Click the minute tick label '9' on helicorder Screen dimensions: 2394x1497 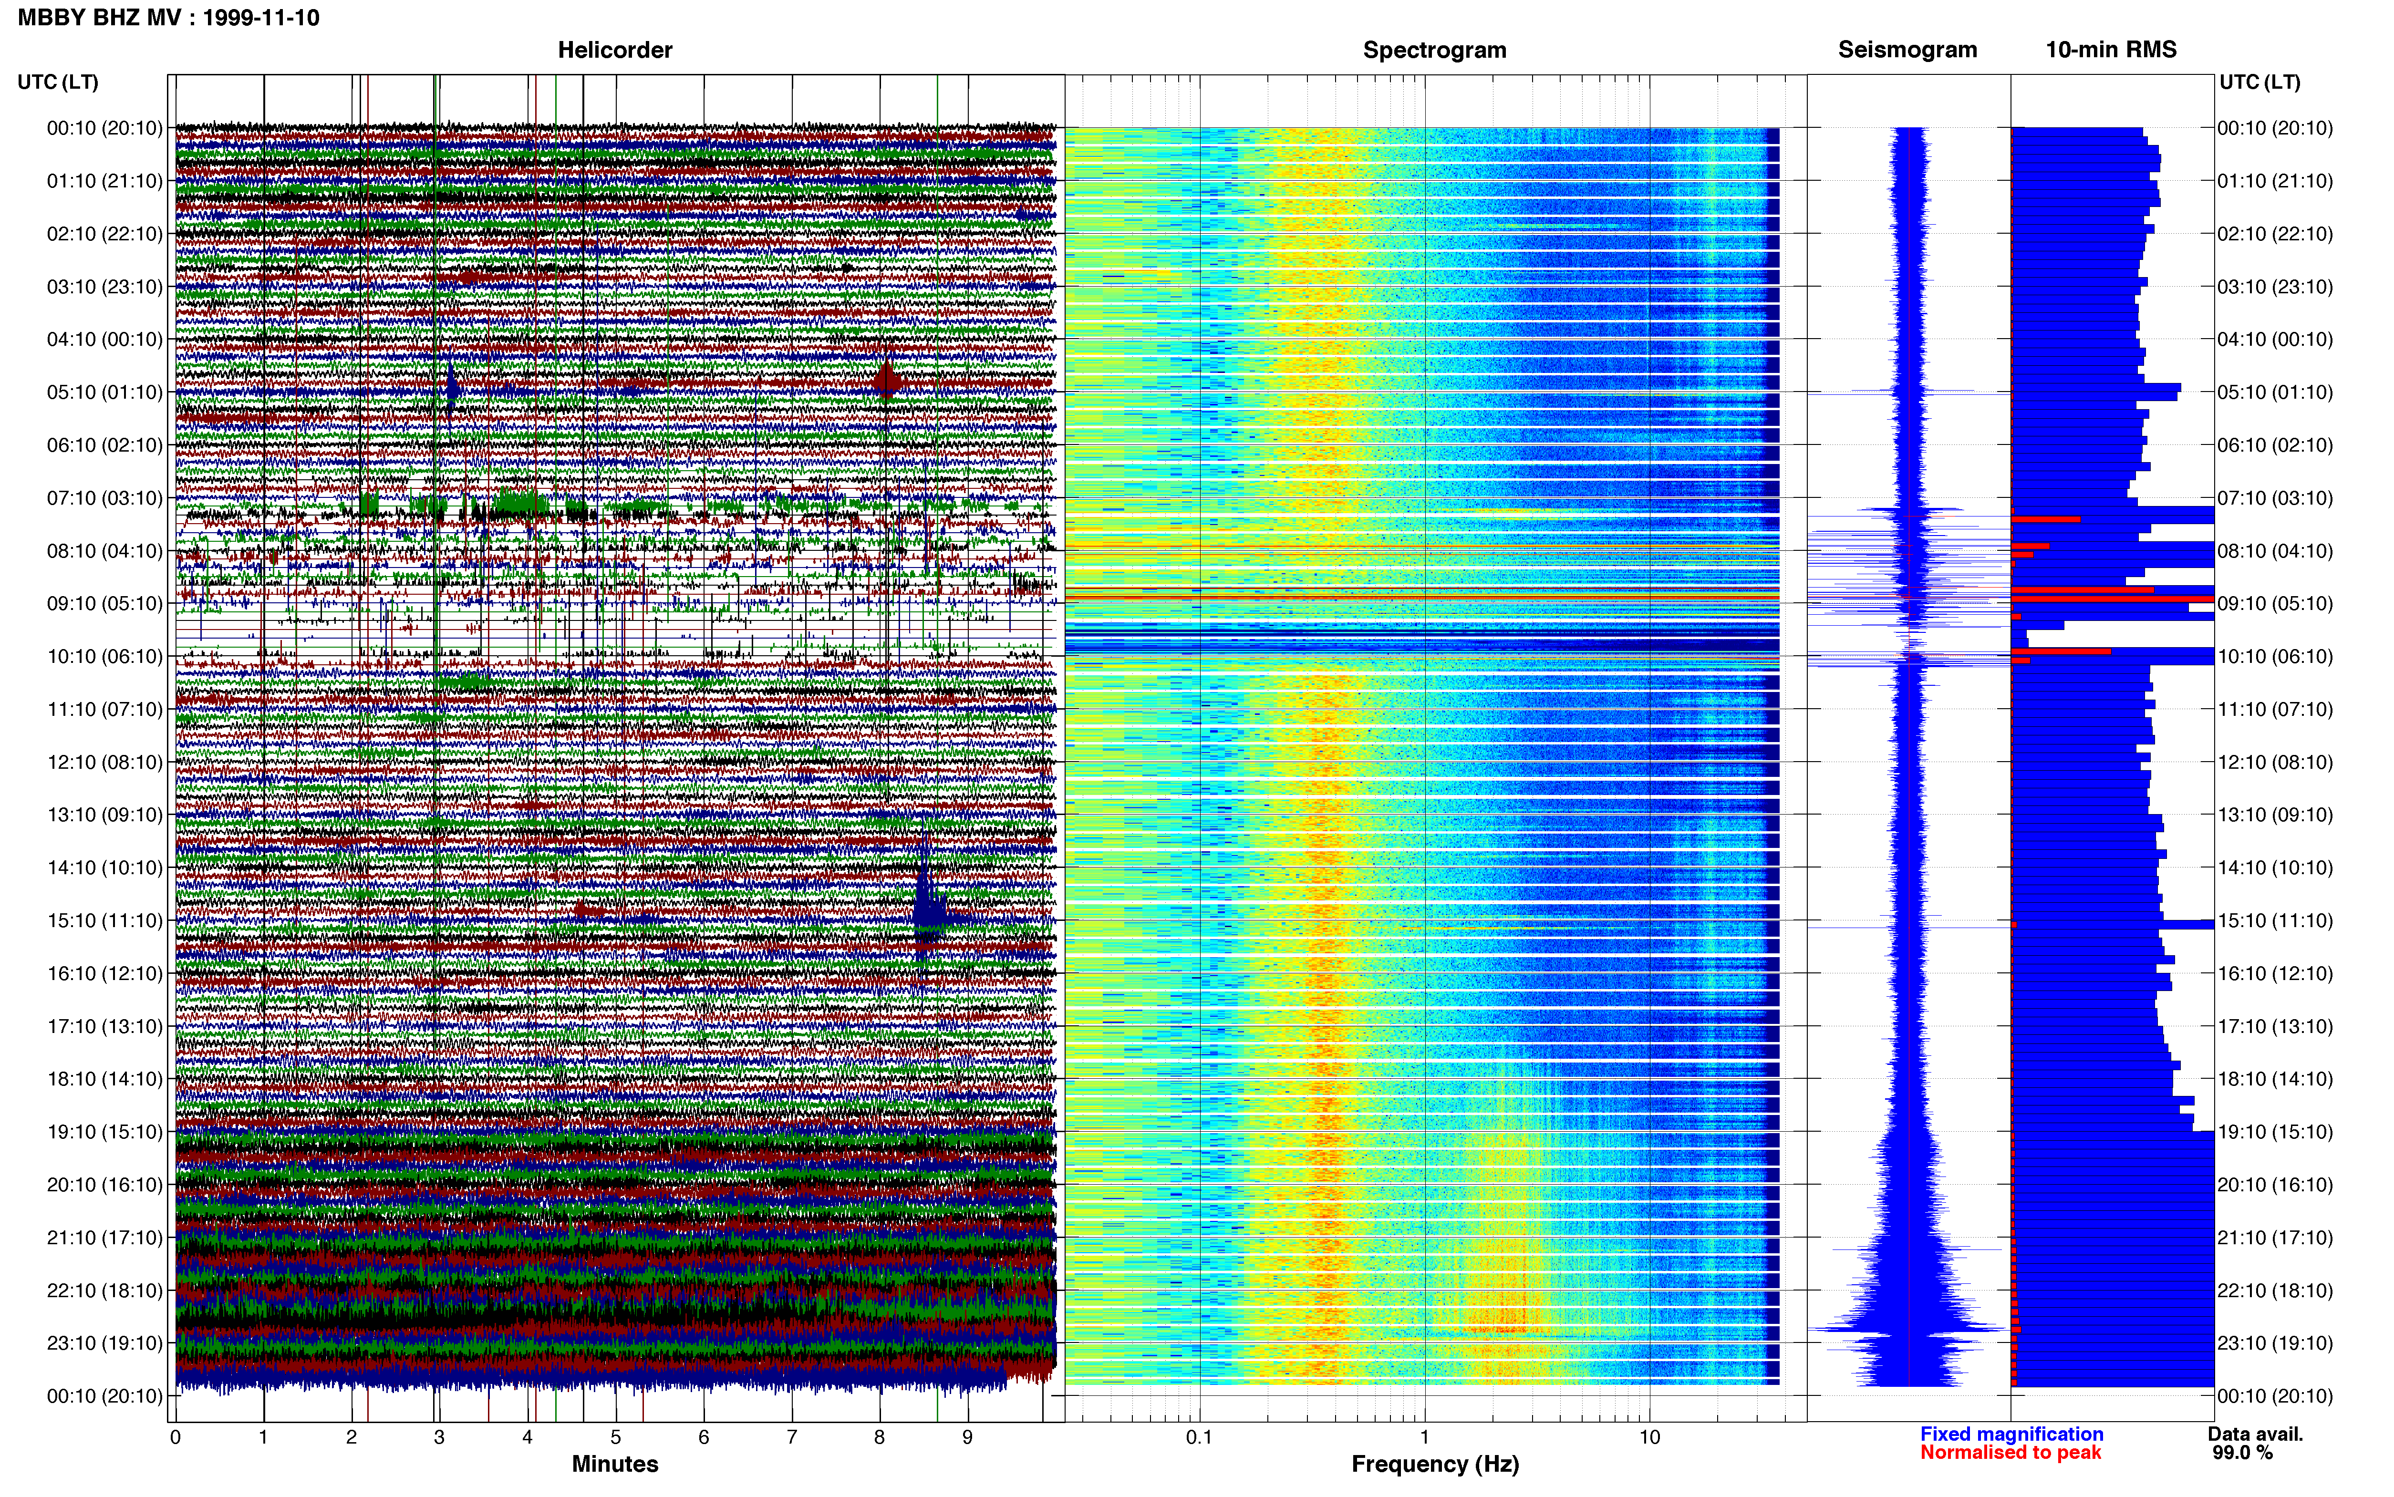point(967,1436)
